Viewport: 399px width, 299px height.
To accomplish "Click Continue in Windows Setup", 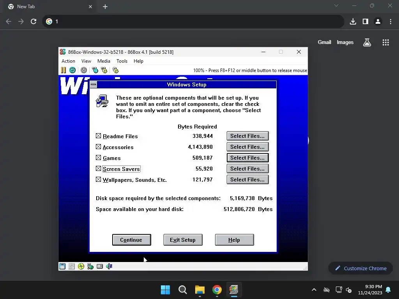I will click(x=132, y=240).
